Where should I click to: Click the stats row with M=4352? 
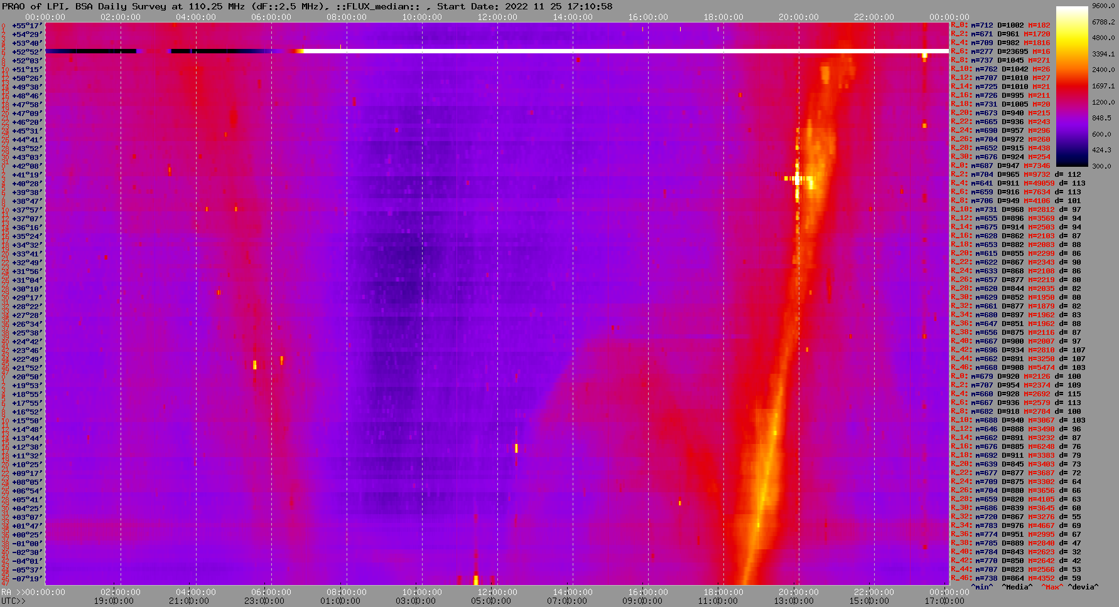coord(1016,578)
